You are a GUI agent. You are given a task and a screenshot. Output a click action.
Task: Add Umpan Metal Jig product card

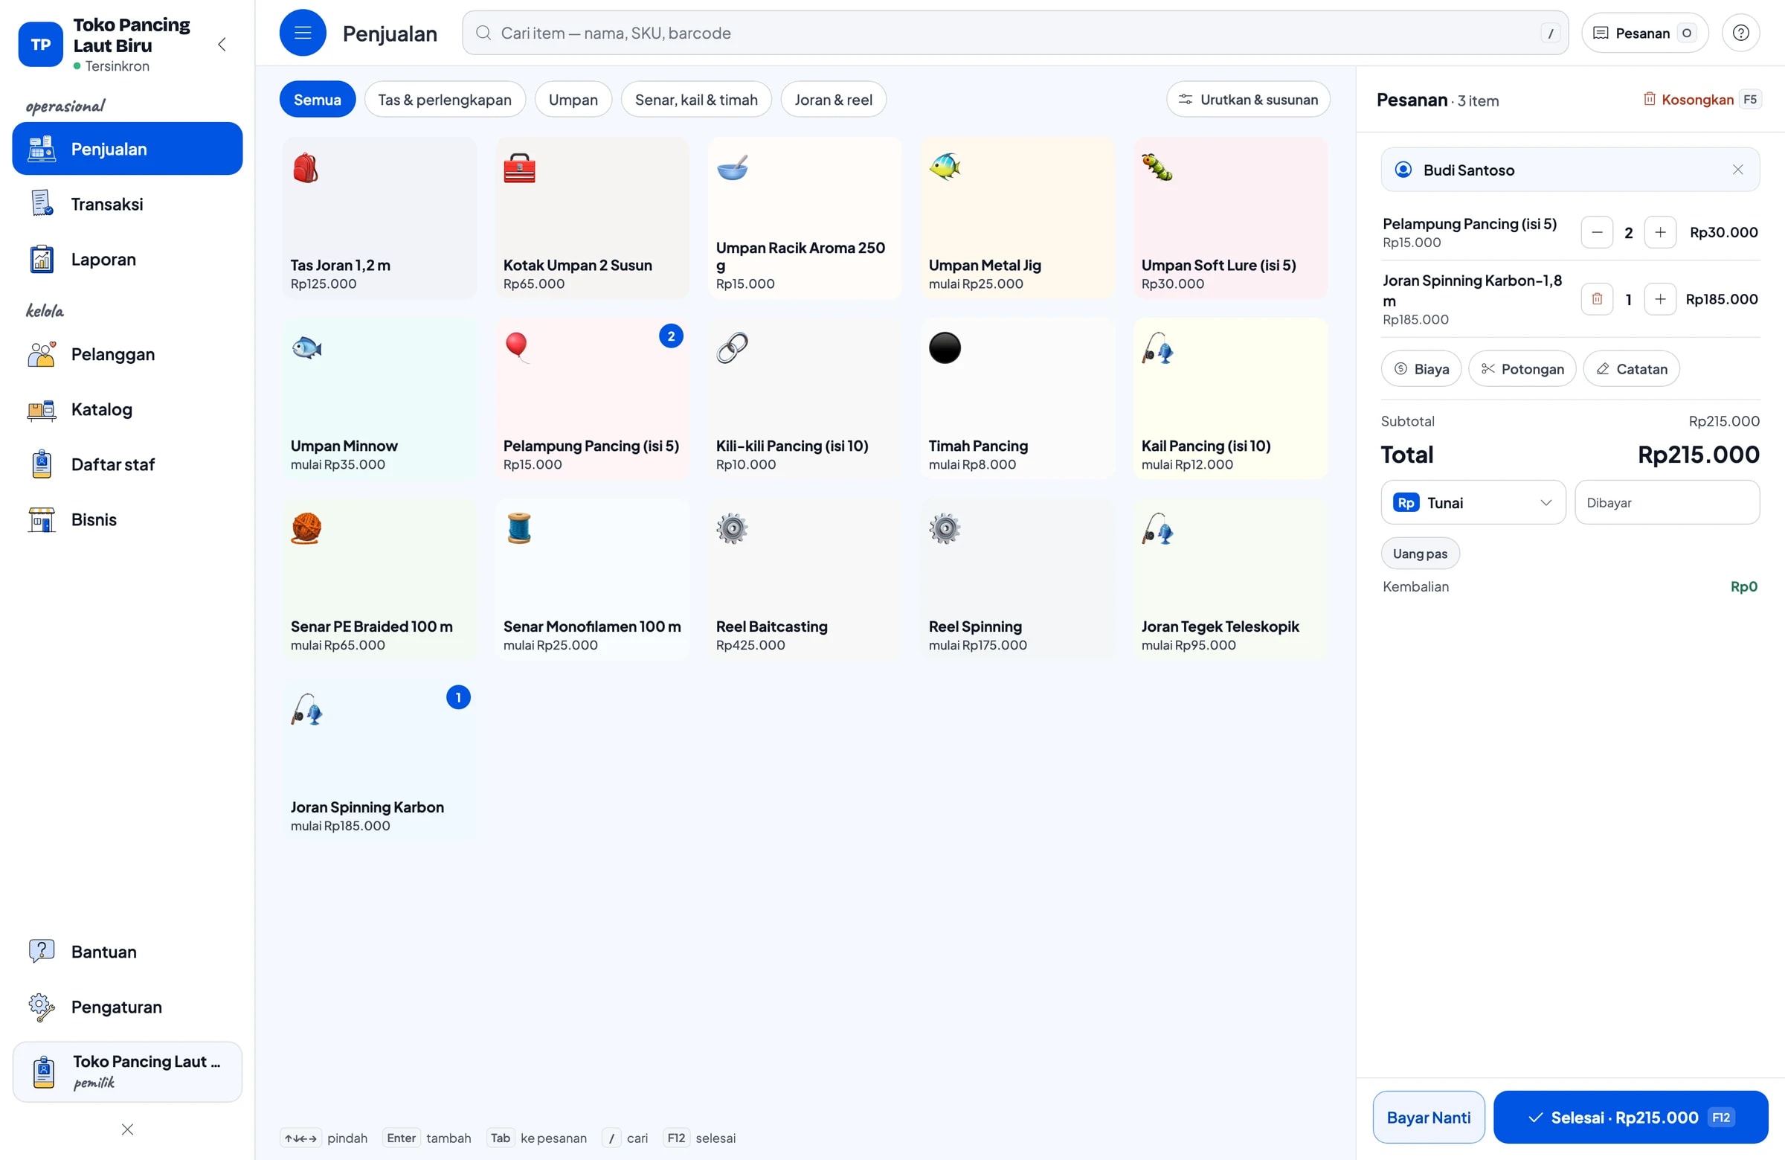click(x=1017, y=217)
